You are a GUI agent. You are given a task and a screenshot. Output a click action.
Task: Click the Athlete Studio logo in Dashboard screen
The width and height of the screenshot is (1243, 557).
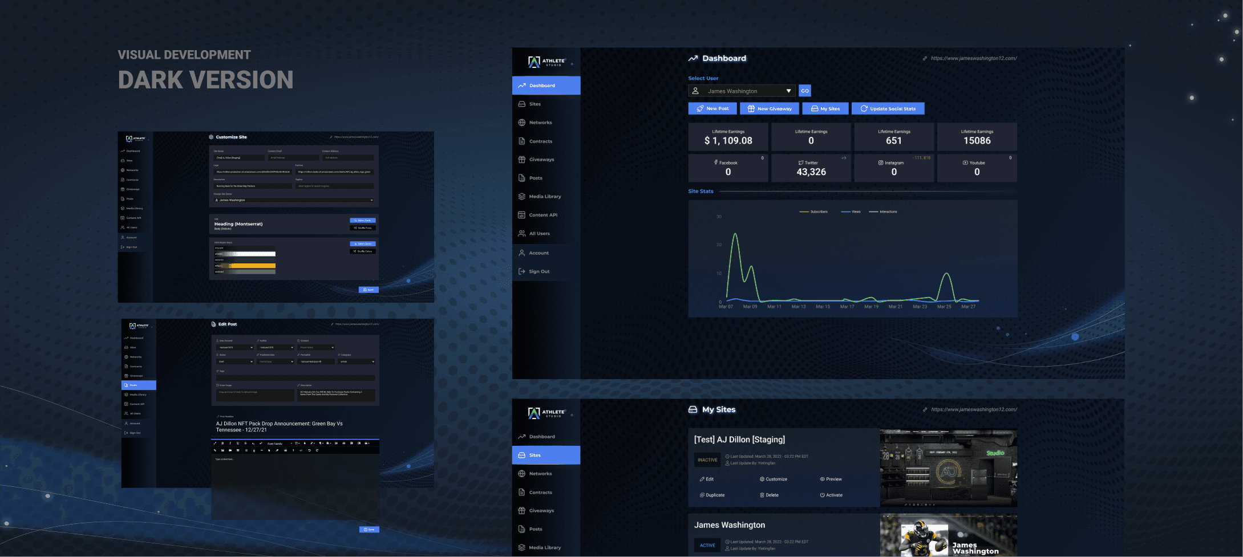tap(546, 62)
